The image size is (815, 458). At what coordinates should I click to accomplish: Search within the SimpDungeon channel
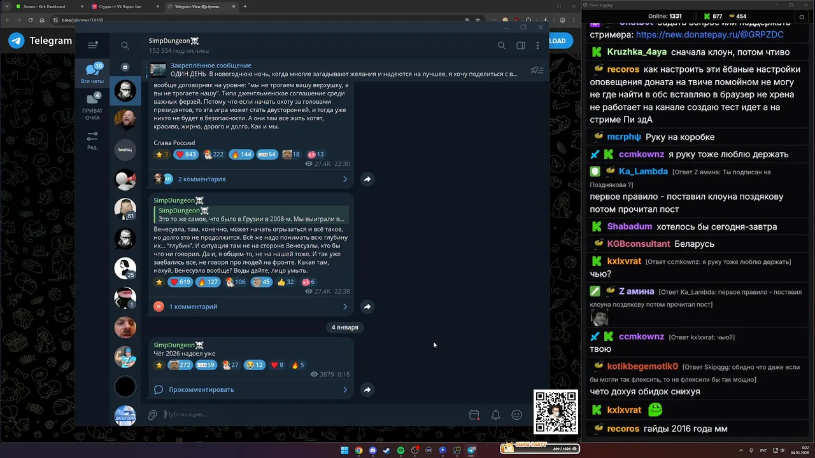click(502, 45)
